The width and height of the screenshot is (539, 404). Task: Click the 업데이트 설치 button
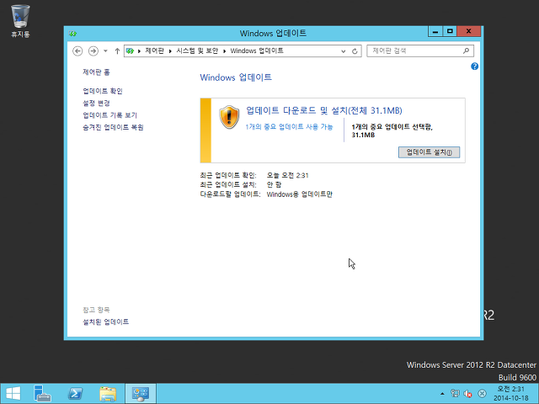point(429,152)
